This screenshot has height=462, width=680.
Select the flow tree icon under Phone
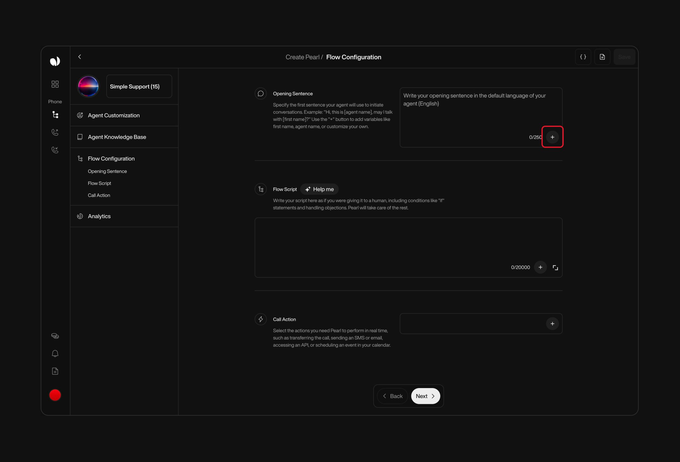click(55, 115)
